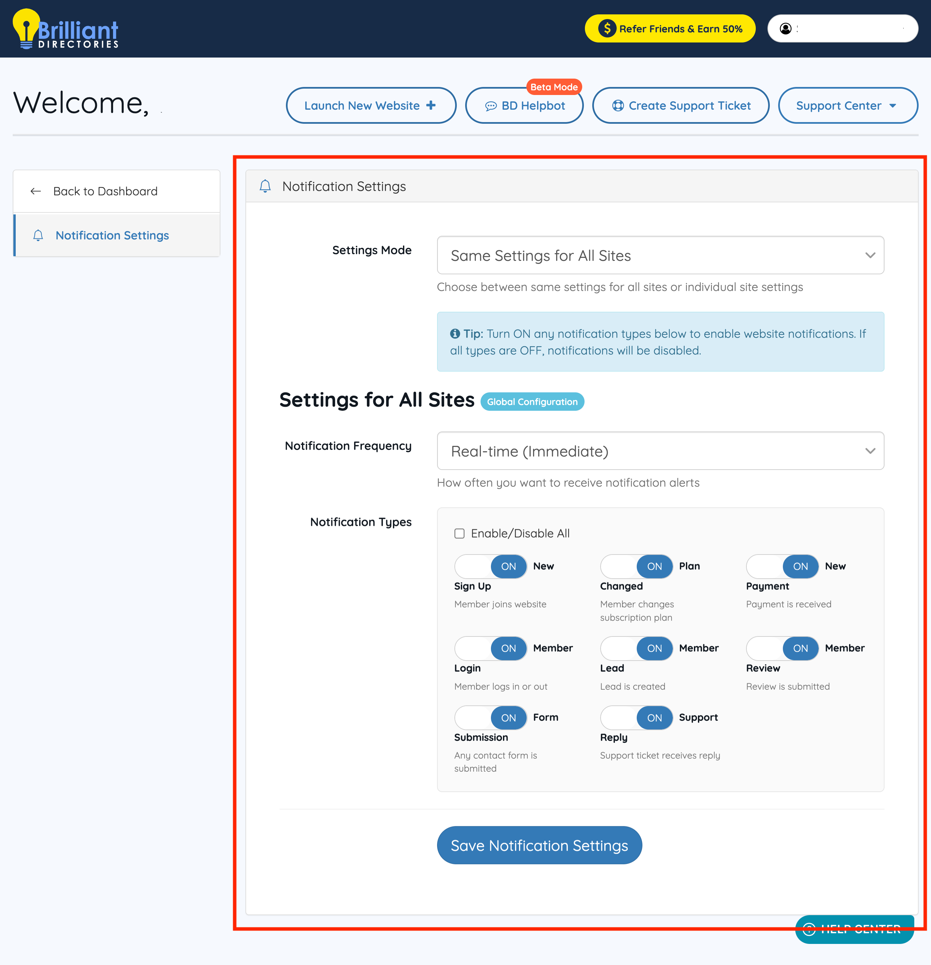Toggle the Member Lead notification switch

click(x=636, y=648)
